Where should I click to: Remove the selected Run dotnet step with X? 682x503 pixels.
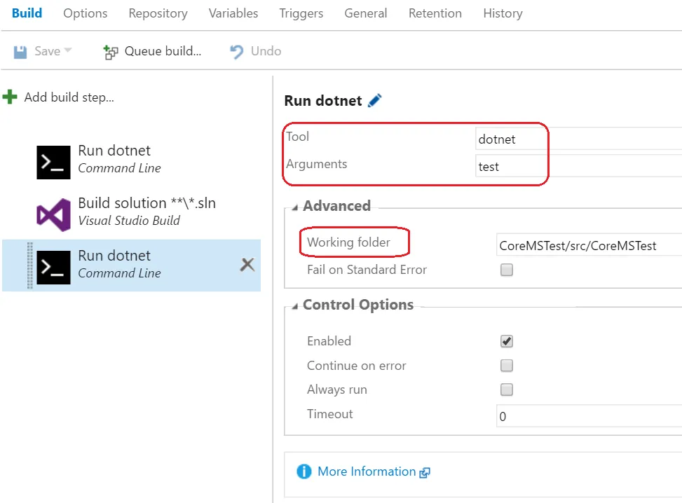click(x=247, y=264)
